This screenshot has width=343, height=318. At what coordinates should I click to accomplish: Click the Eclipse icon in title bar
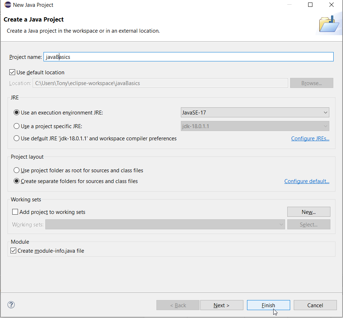coord(8,5)
